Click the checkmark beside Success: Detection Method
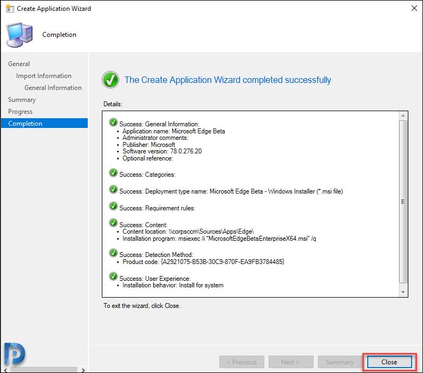423x373 pixels. click(113, 253)
